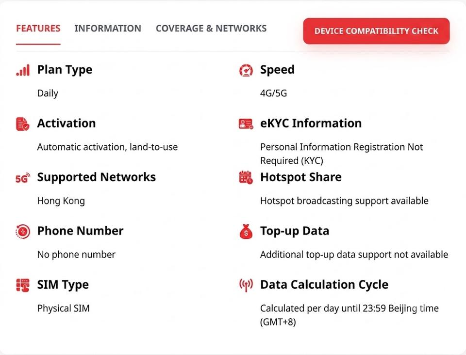The image size is (466, 355).
Task: Select the Features tab
Action: tap(38, 29)
